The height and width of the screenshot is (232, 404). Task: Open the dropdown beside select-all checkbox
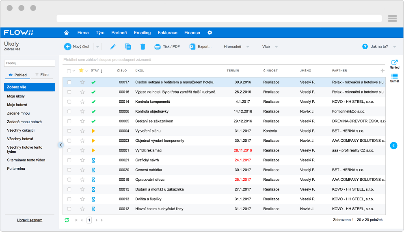point(73,71)
